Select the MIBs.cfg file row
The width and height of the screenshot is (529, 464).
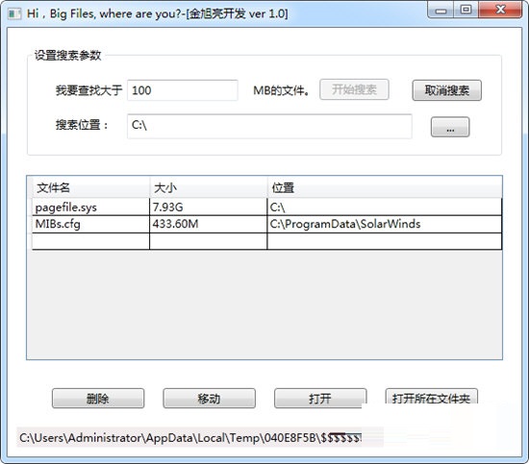coord(266,224)
